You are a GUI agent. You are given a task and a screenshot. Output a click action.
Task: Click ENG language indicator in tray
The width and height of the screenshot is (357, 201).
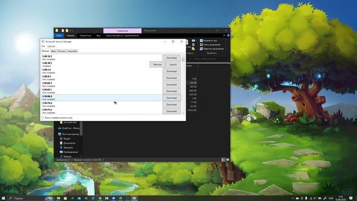click(331, 198)
